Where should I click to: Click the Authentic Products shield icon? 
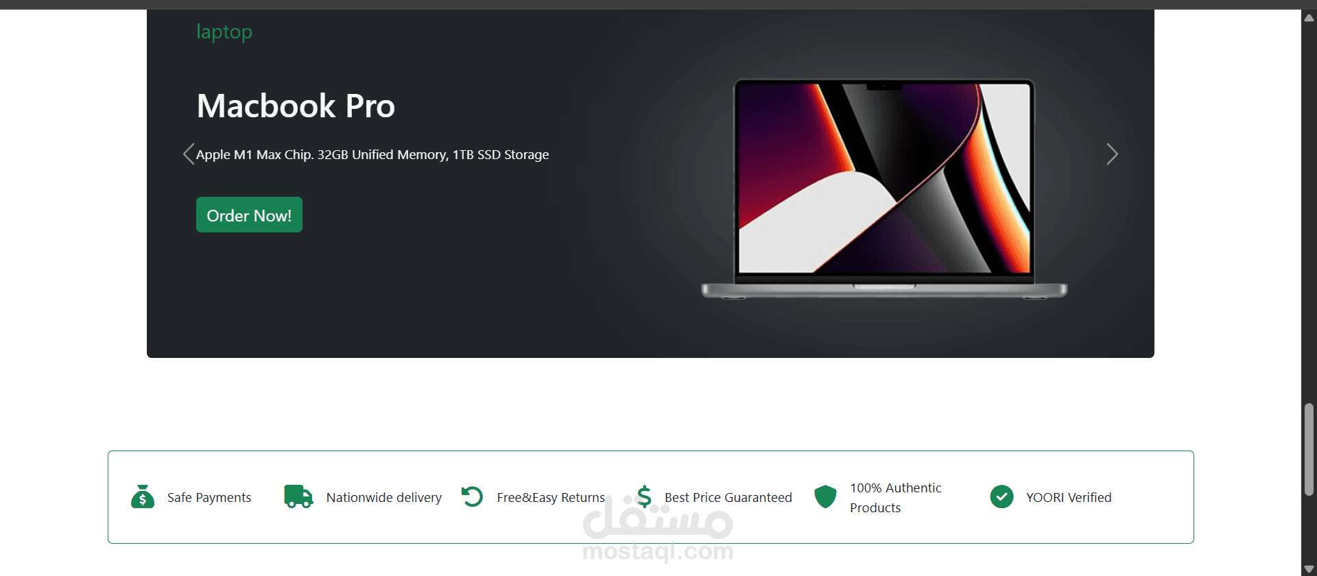tap(825, 496)
